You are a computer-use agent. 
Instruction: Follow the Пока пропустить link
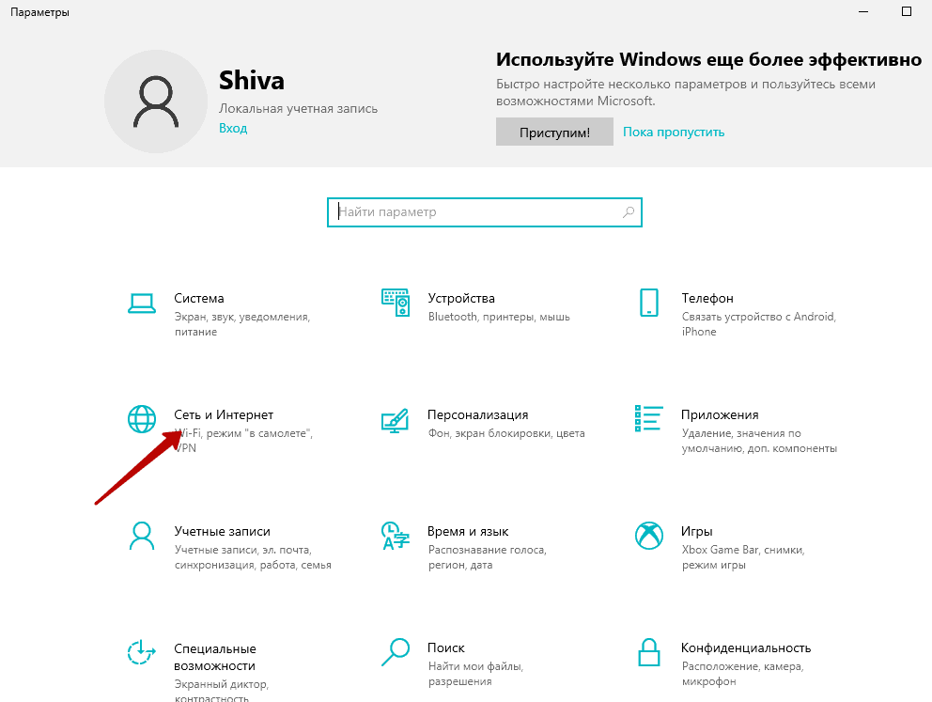click(x=674, y=132)
